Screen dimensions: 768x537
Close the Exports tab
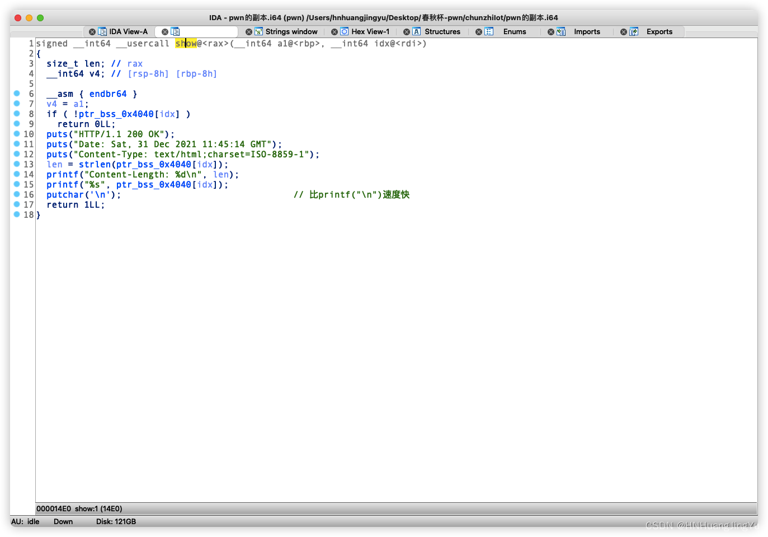pyautogui.click(x=624, y=32)
